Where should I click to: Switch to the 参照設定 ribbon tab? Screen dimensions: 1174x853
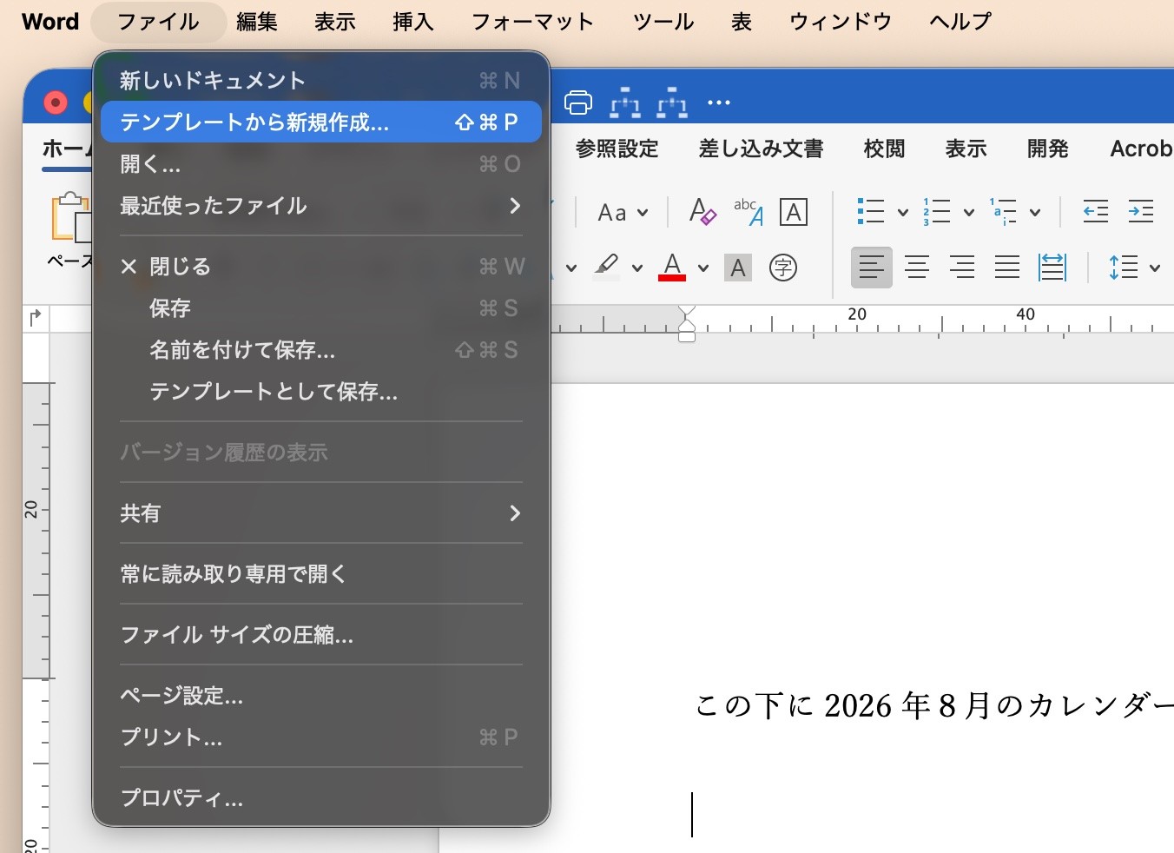coord(617,149)
